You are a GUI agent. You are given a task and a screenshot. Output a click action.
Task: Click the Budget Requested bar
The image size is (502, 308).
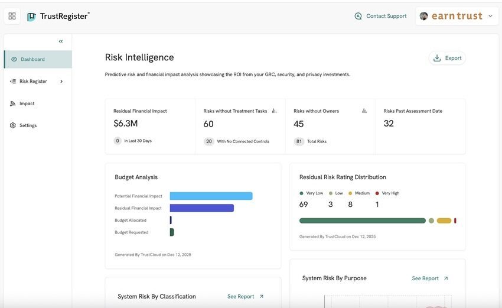click(x=172, y=232)
